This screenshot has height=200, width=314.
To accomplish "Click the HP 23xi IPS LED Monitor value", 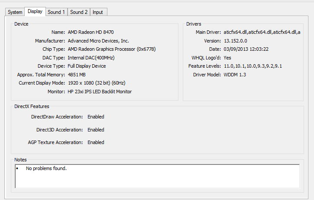I will pos(100,92).
